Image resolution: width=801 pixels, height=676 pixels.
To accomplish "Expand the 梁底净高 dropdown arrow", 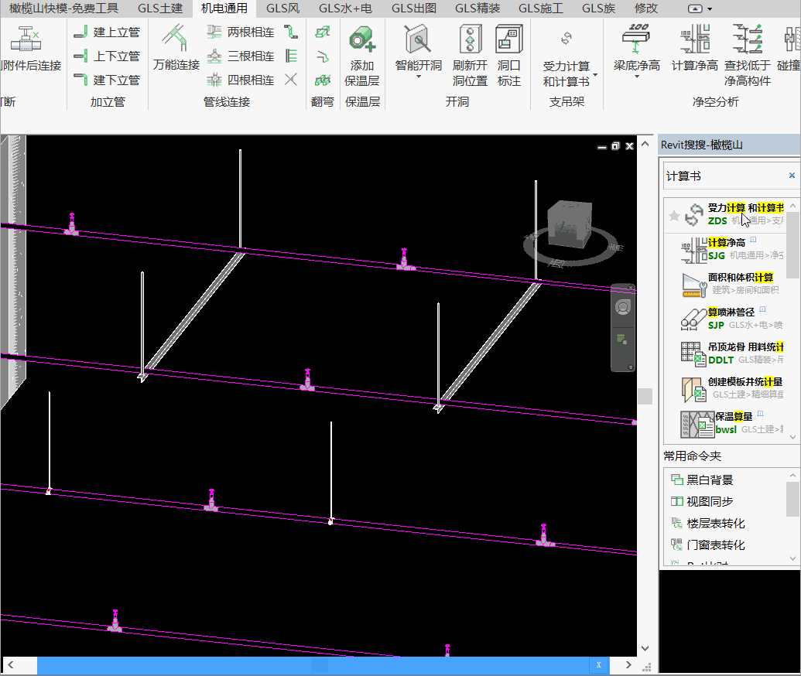I will [x=636, y=77].
